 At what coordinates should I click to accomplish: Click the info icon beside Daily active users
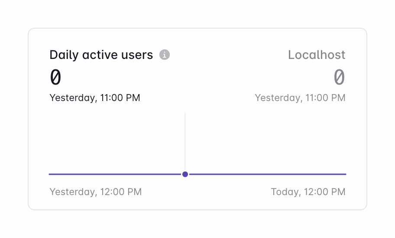pyautogui.click(x=165, y=55)
